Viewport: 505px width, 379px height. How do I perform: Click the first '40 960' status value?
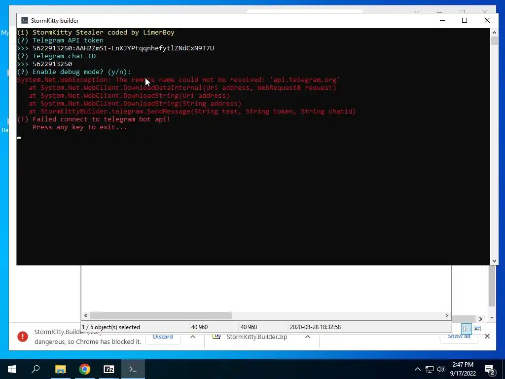coord(199,327)
